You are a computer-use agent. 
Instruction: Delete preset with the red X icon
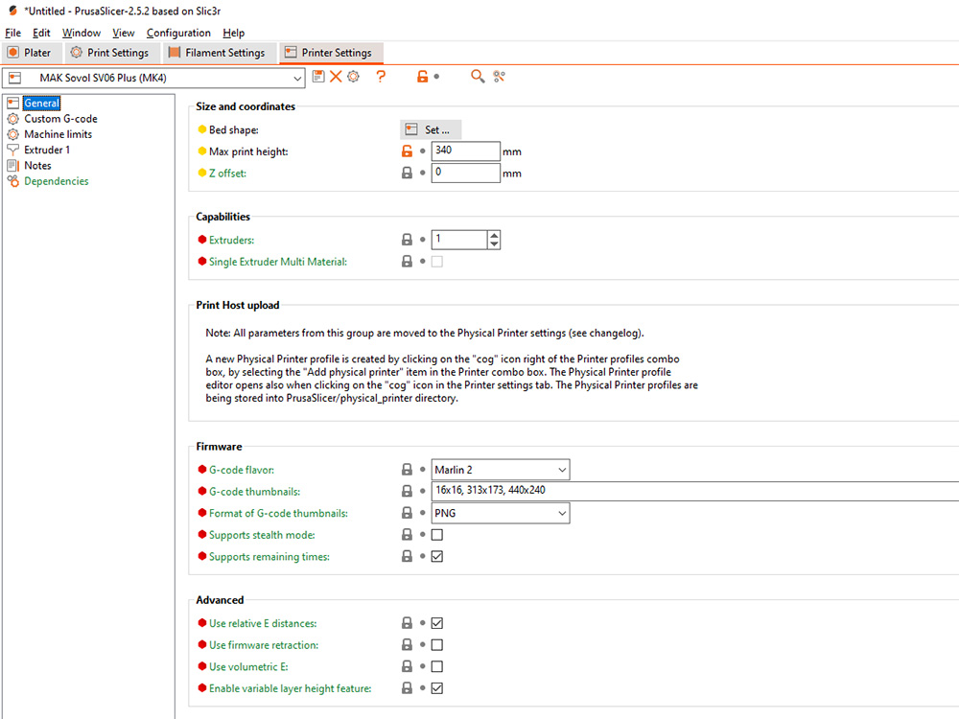pos(336,77)
